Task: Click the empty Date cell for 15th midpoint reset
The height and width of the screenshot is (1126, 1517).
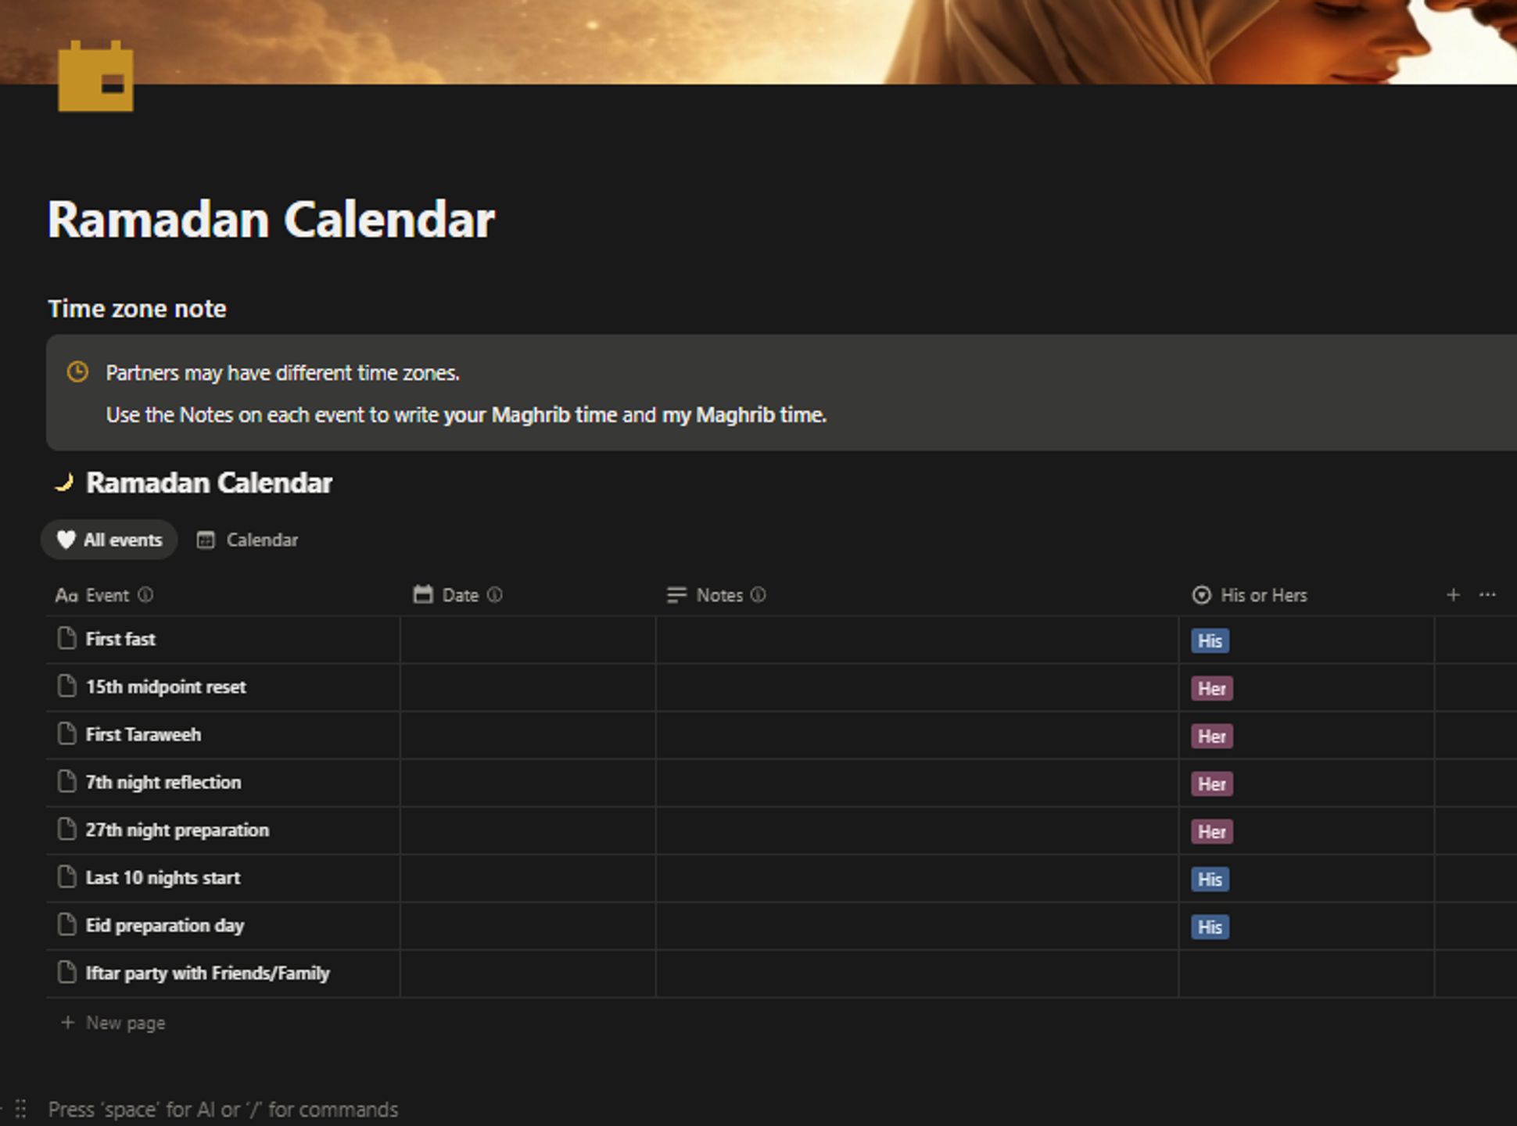Action: point(528,687)
